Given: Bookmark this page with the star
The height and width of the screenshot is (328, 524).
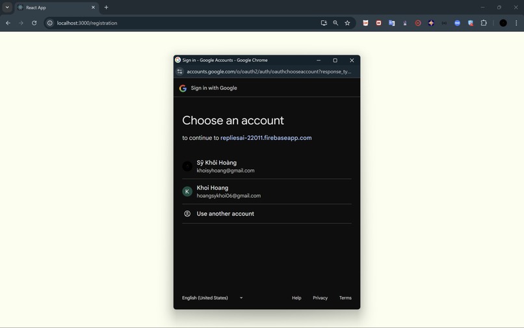Looking at the screenshot, I should [x=348, y=23].
